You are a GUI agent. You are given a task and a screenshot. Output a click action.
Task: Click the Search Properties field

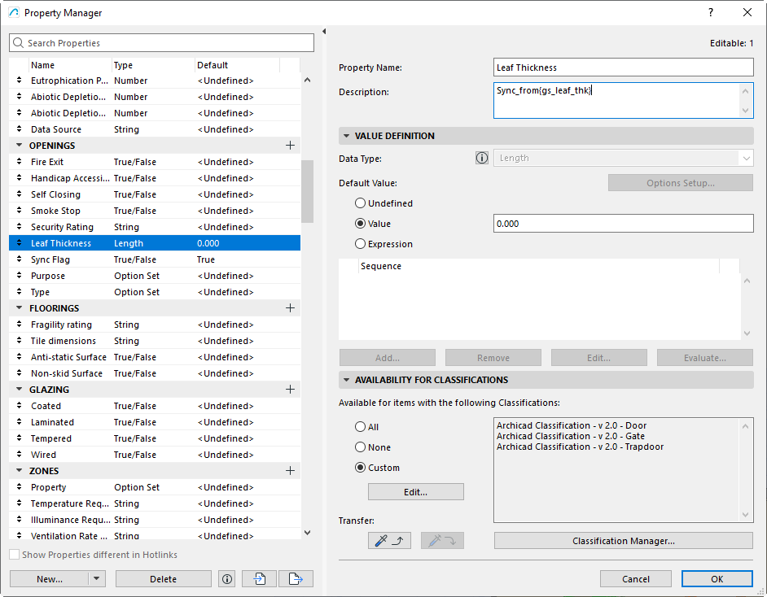161,43
